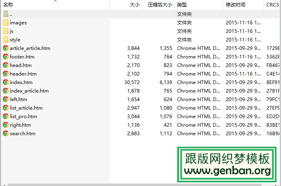Click size value 30,572 of index.htm
The height and width of the screenshot is (186, 281).
coord(132,82)
